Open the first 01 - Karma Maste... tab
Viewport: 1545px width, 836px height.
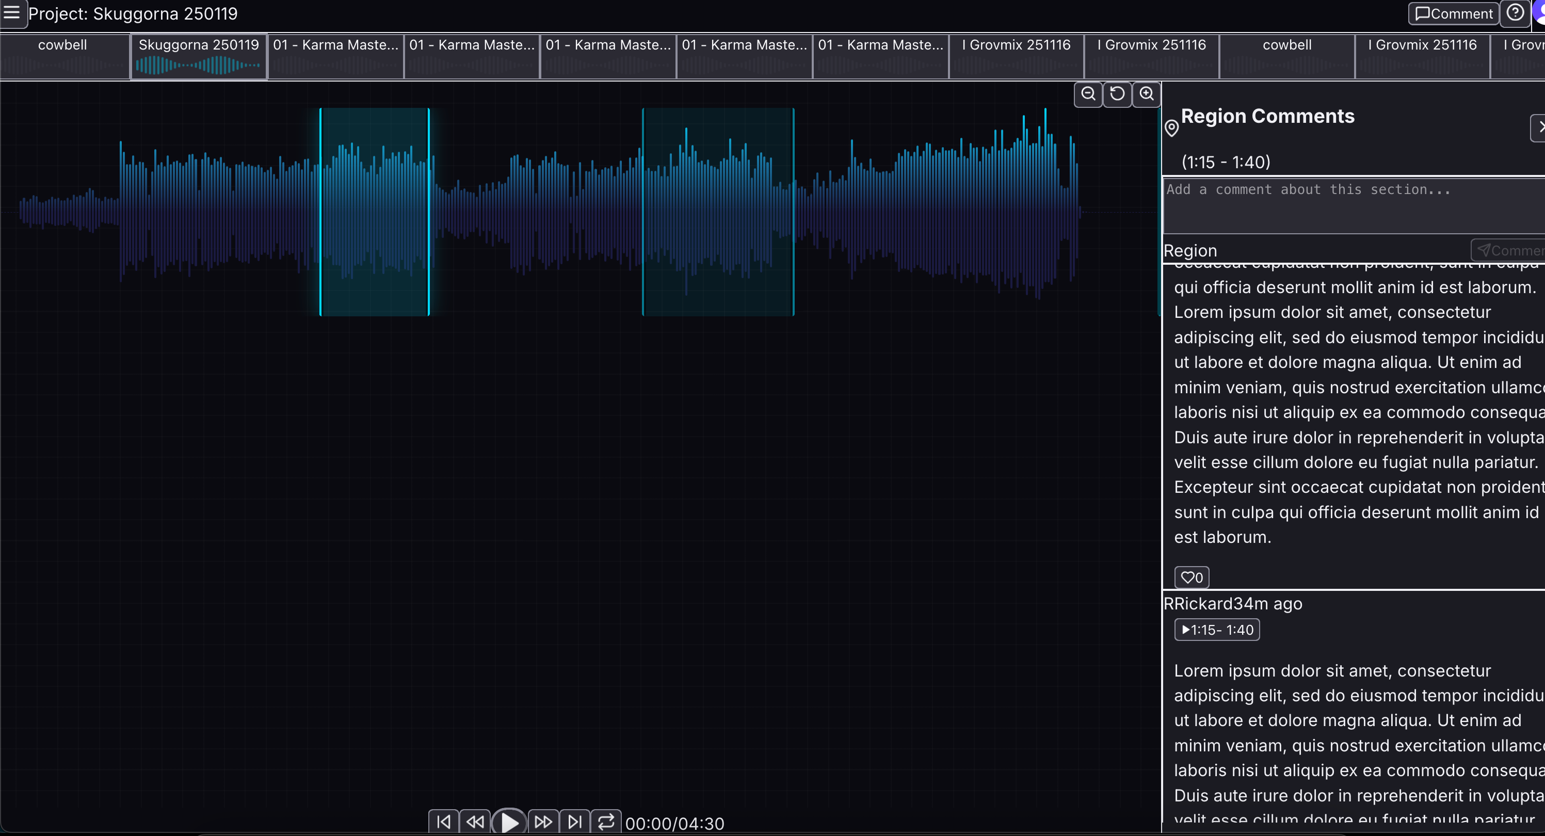pyautogui.click(x=335, y=56)
